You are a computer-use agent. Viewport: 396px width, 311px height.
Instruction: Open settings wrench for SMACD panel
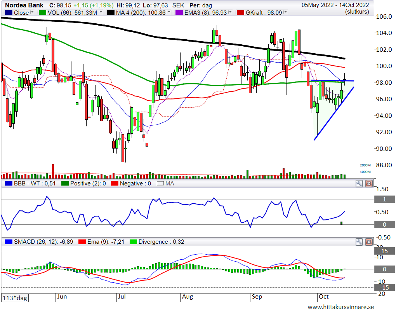tap(359, 242)
